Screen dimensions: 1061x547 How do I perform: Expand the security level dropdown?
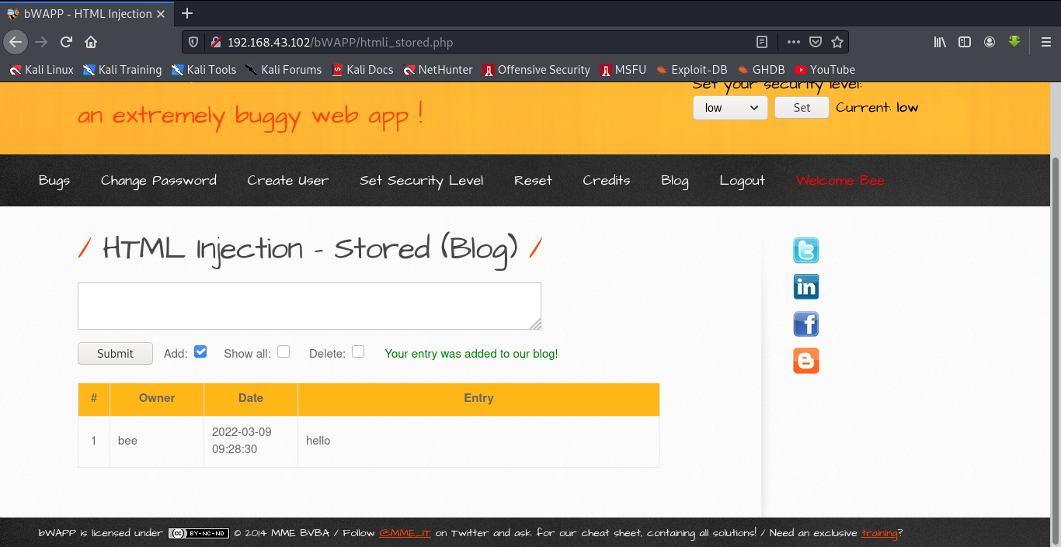click(x=730, y=108)
